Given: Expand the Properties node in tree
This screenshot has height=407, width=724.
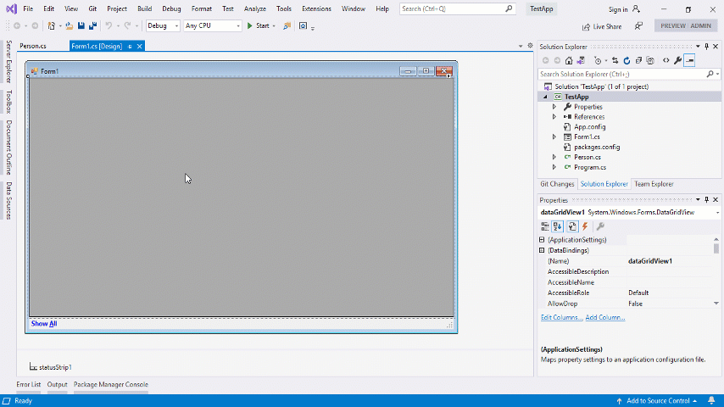Looking at the screenshot, I should (x=554, y=107).
